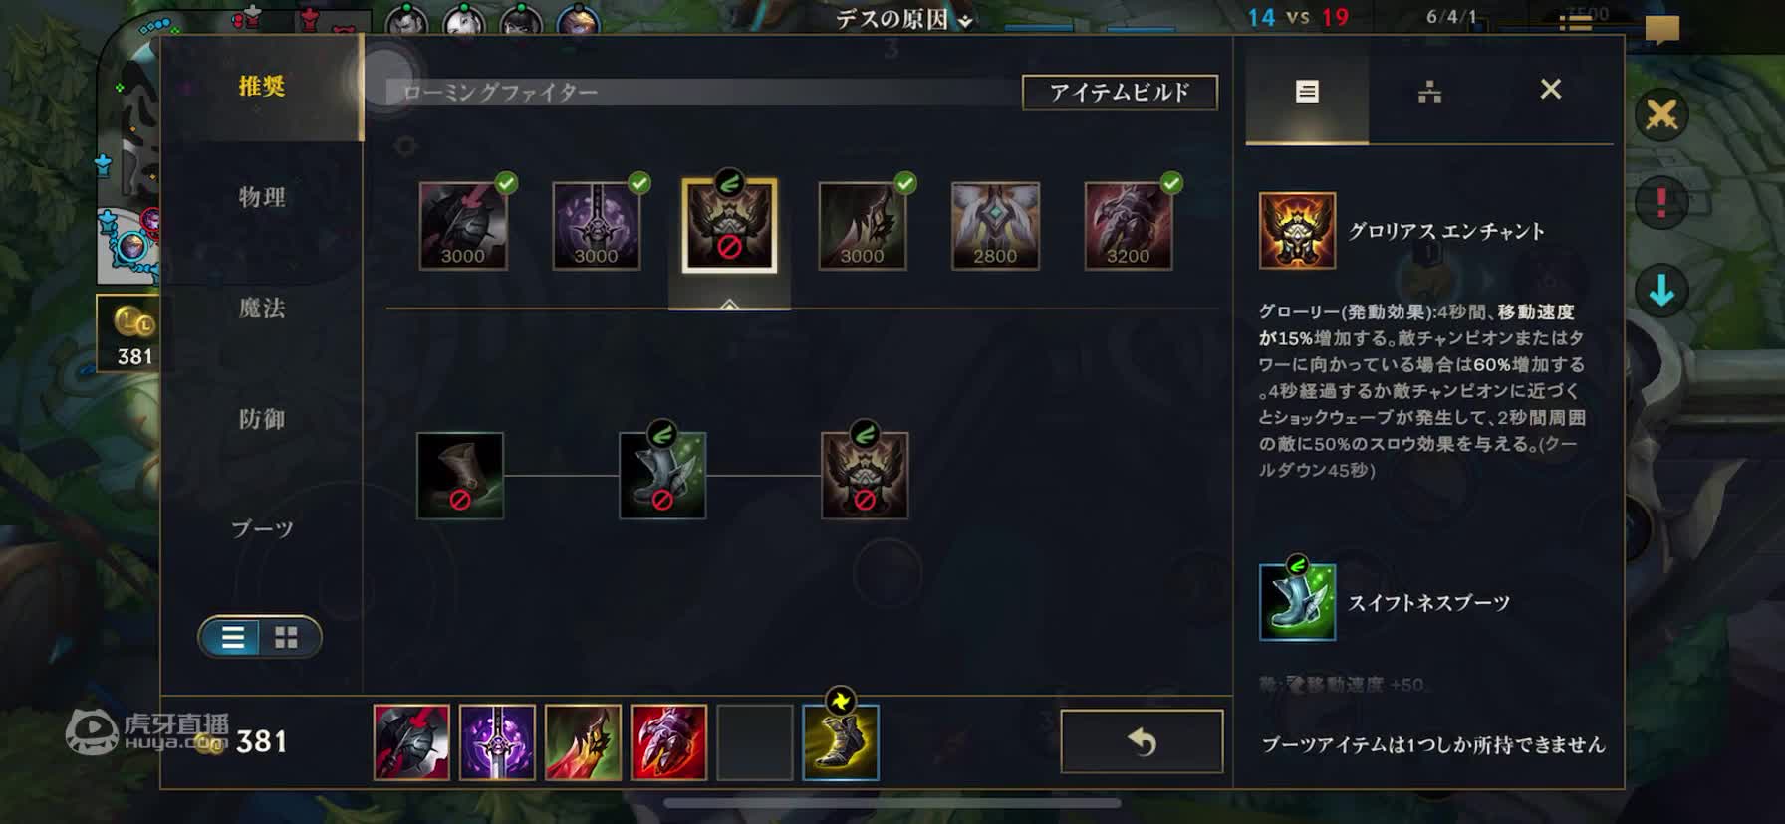Image resolution: width=1785 pixels, height=824 pixels.
Task: Click the アイテムビルド button
Action: (x=1120, y=93)
